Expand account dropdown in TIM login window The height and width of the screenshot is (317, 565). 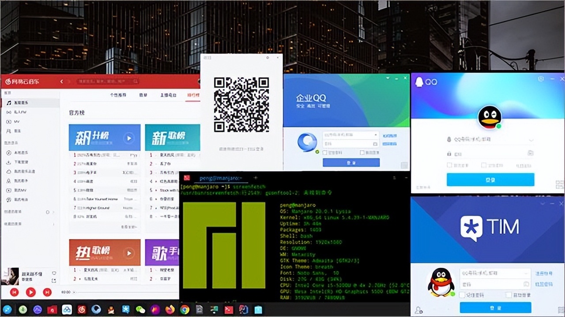(x=526, y=273)
